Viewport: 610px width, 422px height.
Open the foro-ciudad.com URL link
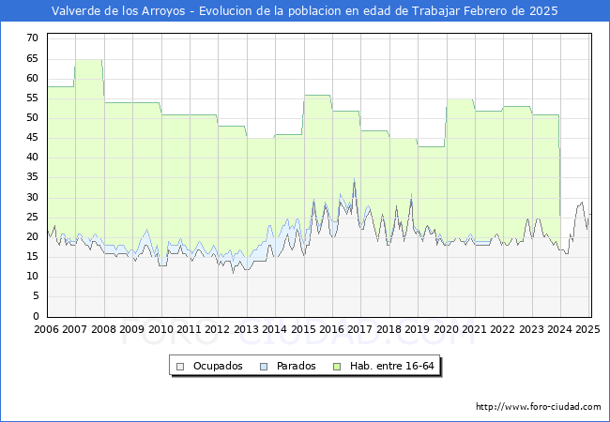[539, 407]
